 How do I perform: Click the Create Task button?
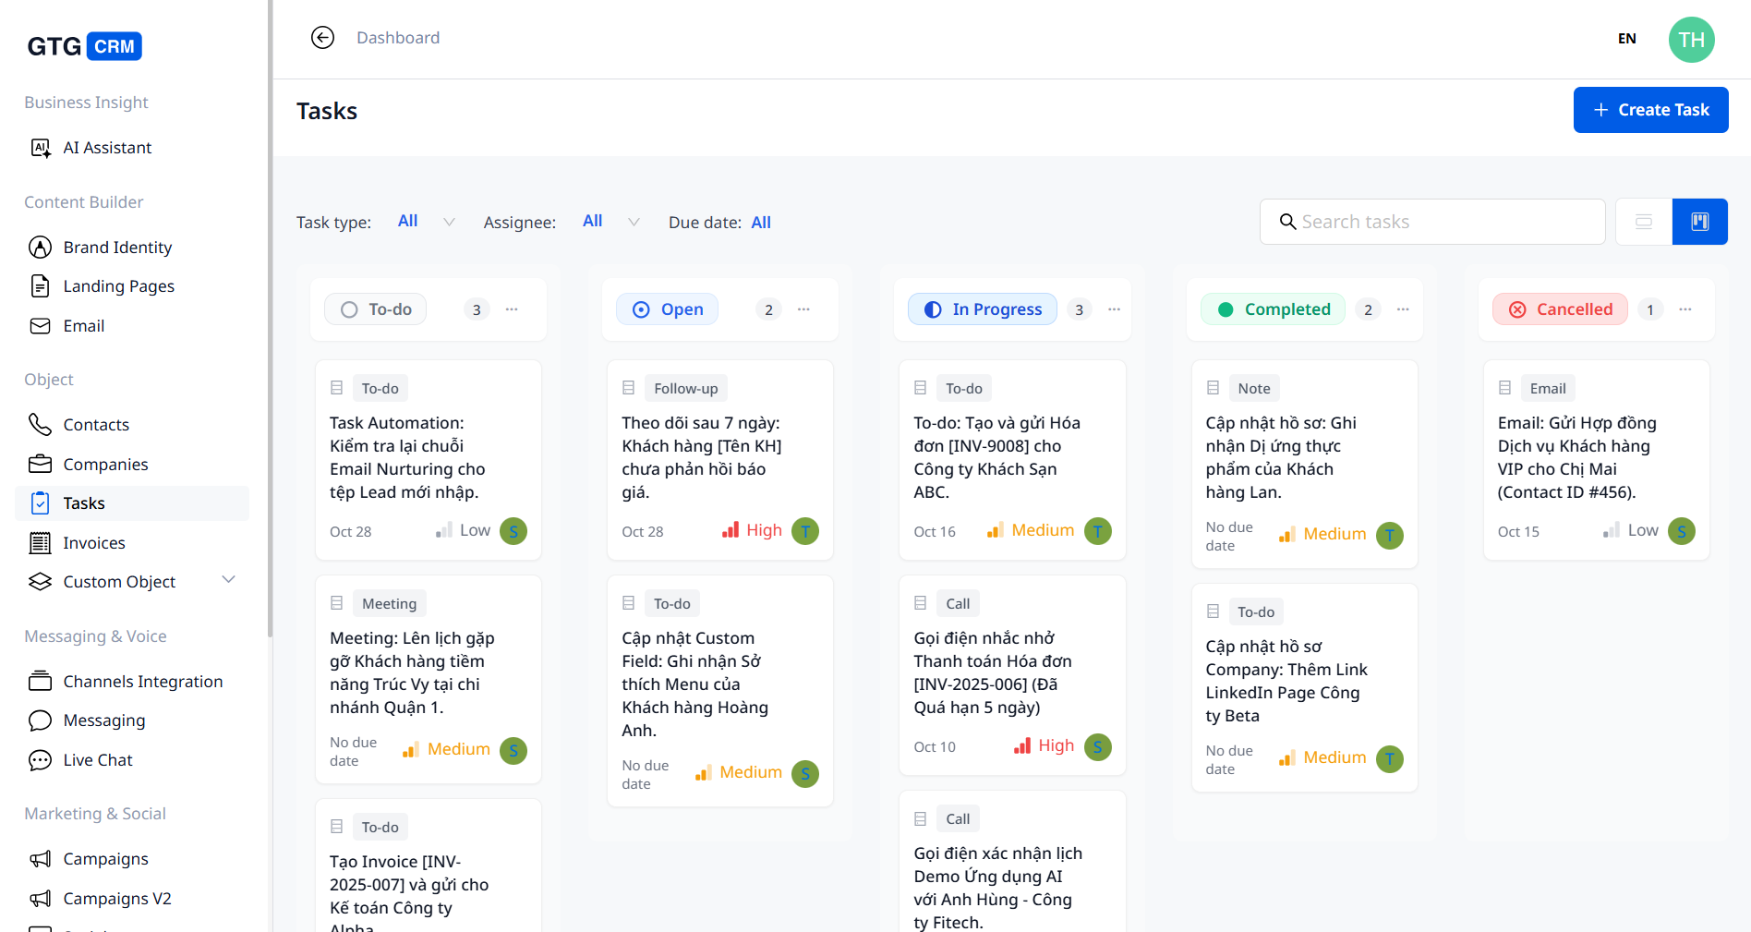coord(1650,110)
